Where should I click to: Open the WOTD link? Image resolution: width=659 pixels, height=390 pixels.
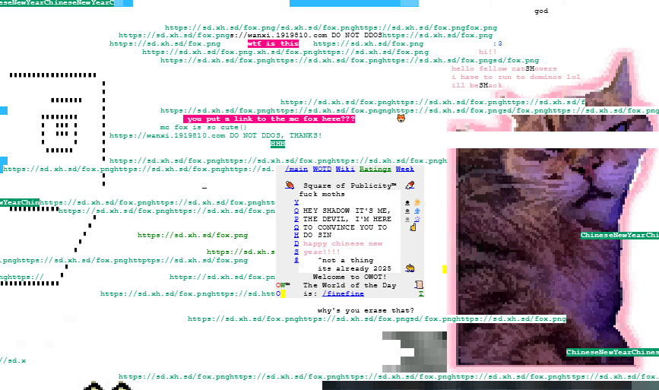point(322,169)
